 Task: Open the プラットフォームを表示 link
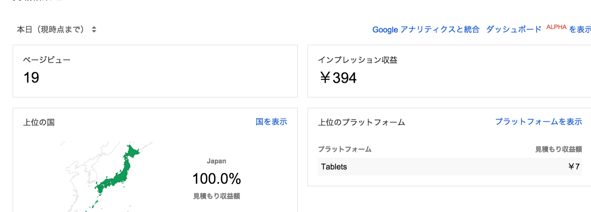pyautogui.click(x=539, y=122)
